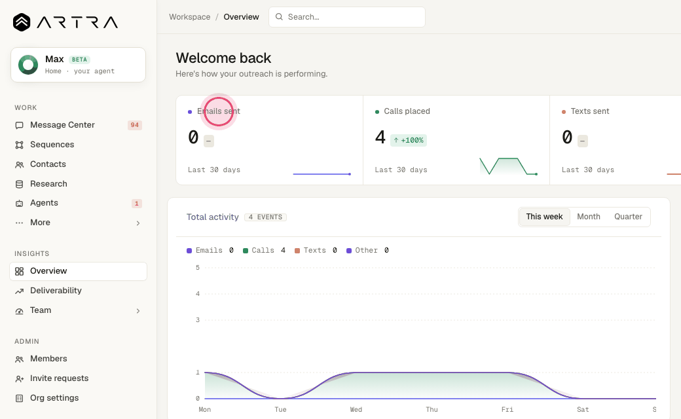The width and height of the screenshot is (681, 419).
Task: Focus the Search input field
Action: (x=347, y=17)
